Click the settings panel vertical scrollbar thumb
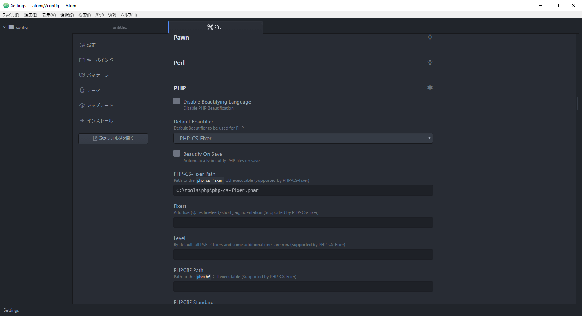 tap(577, 104)
